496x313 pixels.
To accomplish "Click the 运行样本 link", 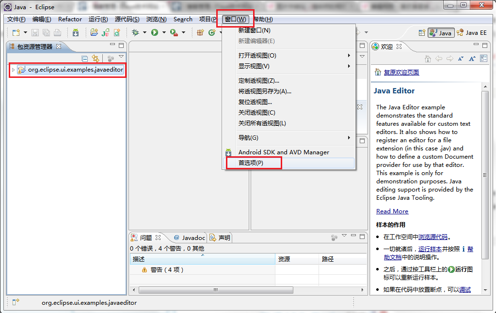I will (430, 249).
